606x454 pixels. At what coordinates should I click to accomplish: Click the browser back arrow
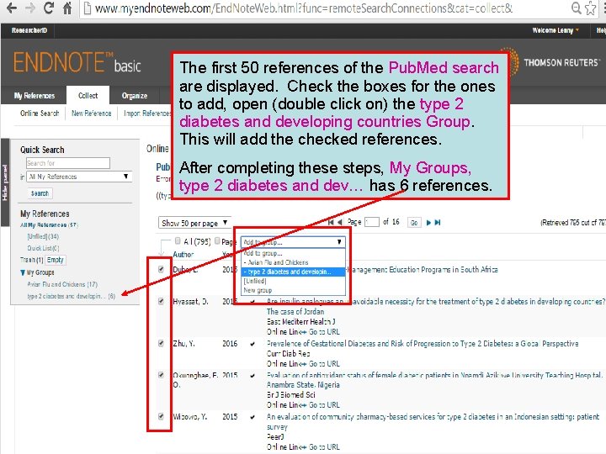point(12,8)
